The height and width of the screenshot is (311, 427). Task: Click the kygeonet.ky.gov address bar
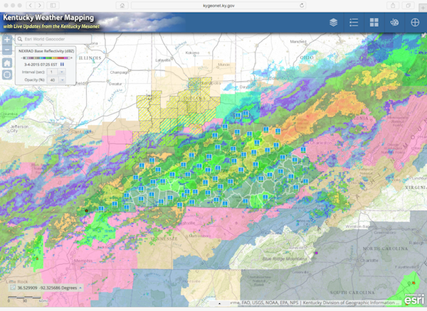coord(218,6)
